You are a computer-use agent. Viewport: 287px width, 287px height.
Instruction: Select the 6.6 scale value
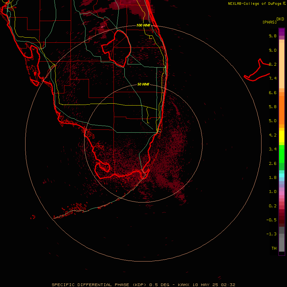pyautogui.click(x=273, y=92)
